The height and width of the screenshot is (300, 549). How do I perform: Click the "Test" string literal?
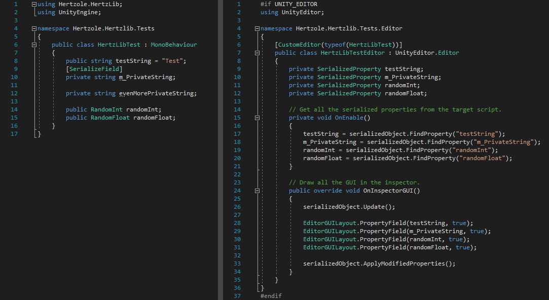(x=172, y=61)
